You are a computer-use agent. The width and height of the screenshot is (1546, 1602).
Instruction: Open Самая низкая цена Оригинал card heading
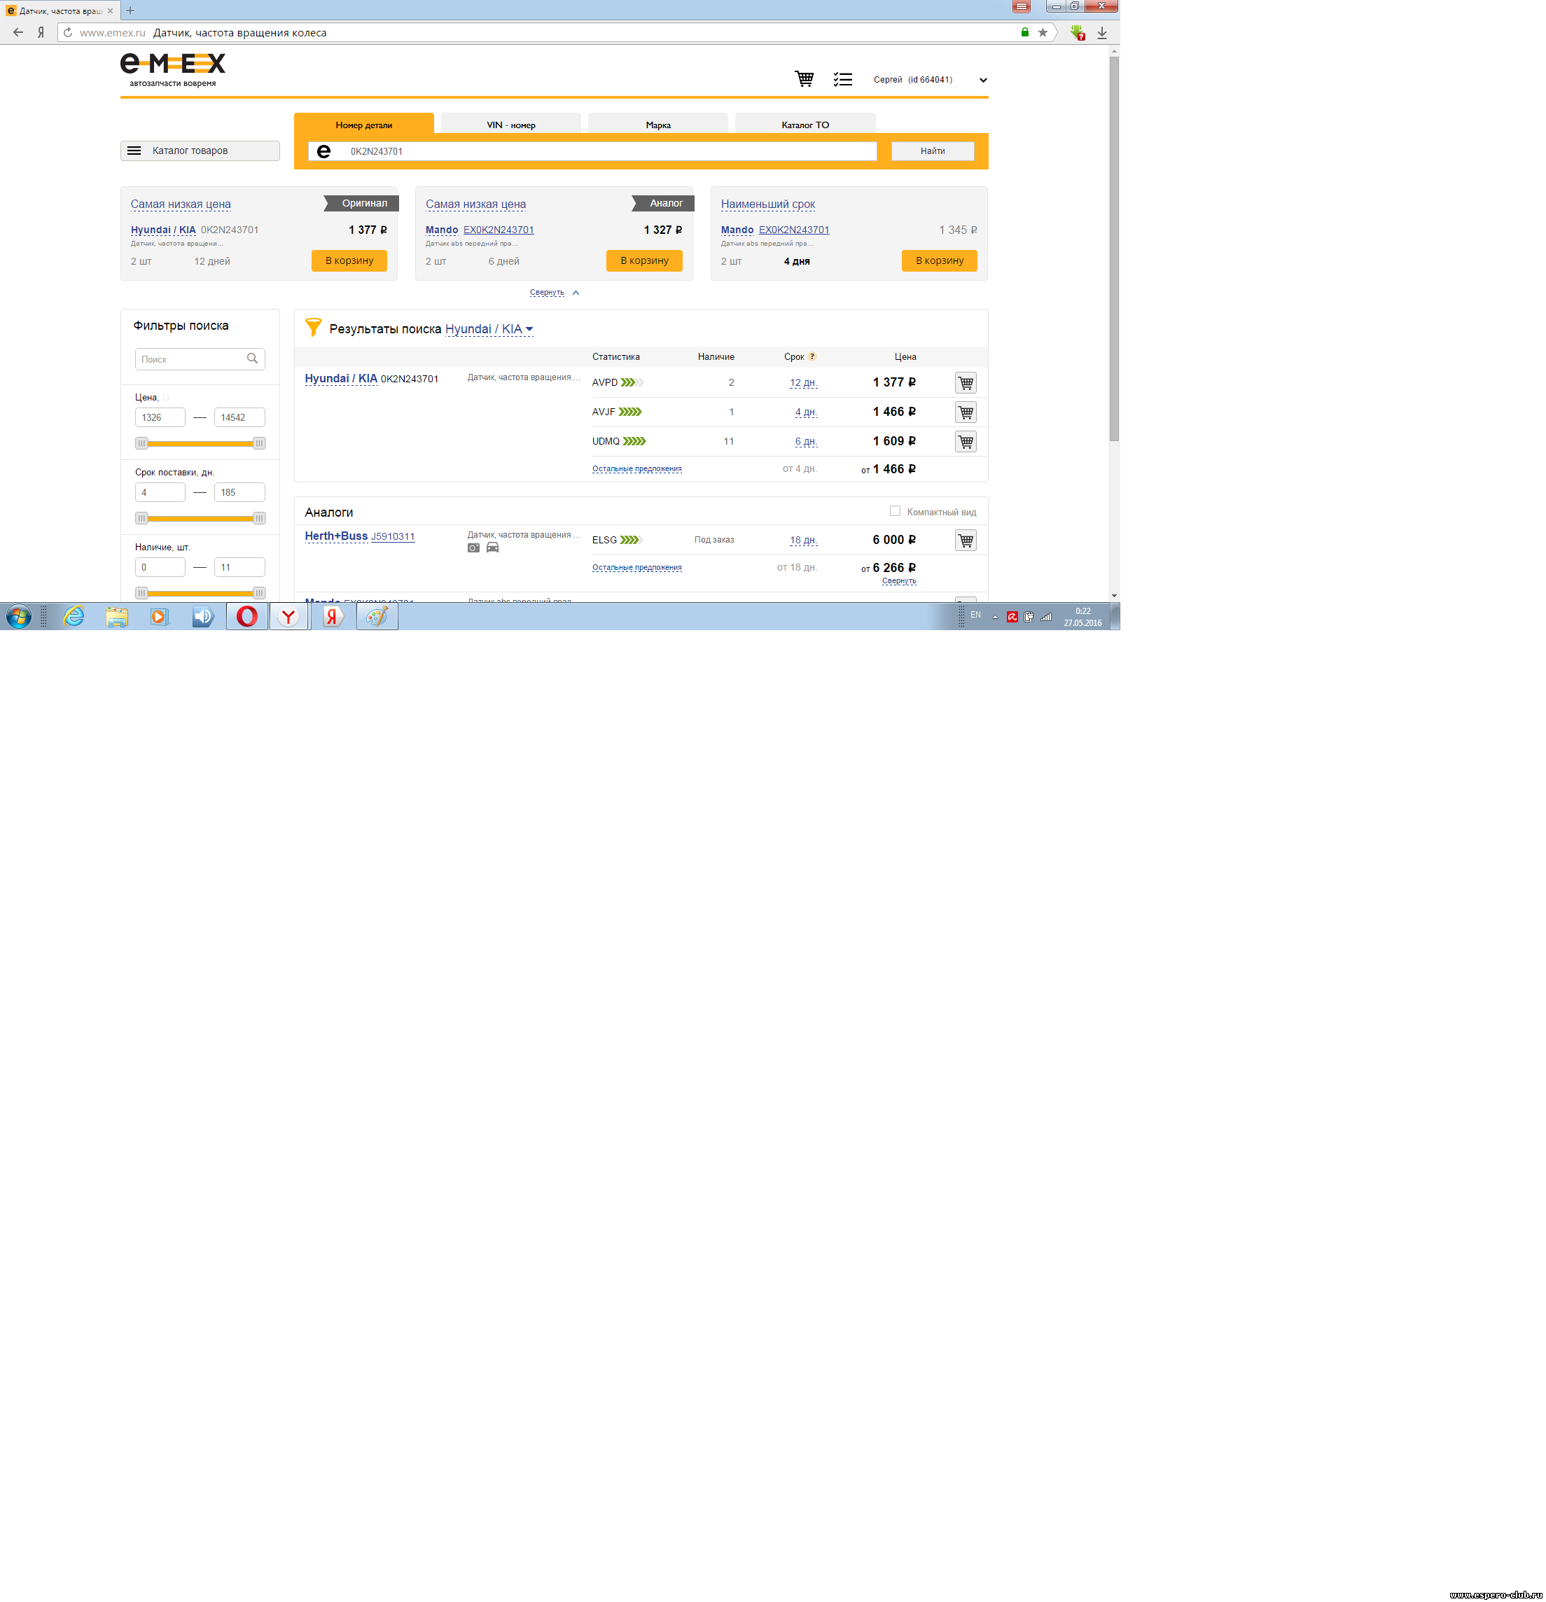point(181,204)
